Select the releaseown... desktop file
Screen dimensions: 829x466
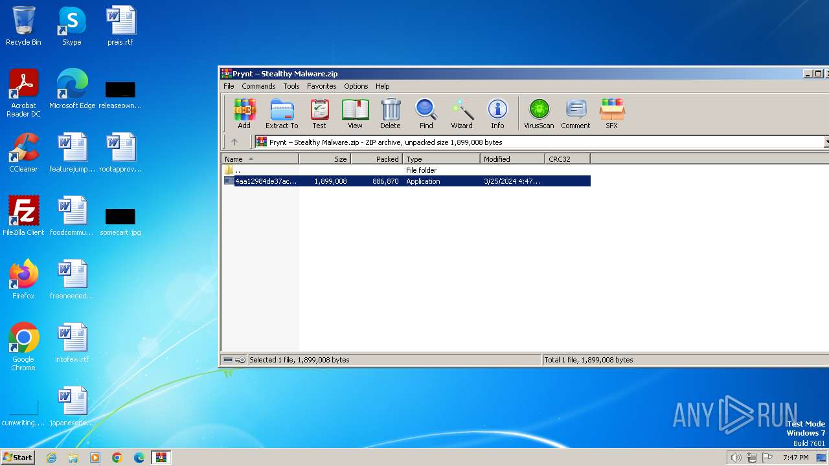pos(120,94)
